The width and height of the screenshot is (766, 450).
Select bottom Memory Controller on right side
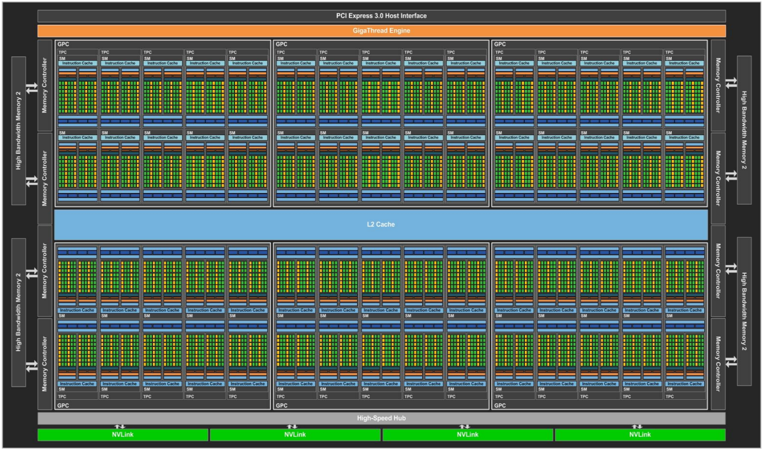[x=718, y=364]
